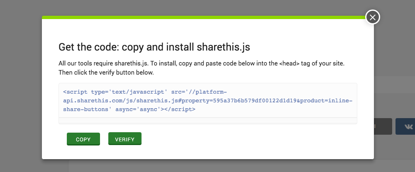The height and width of the screenshot is (172, 415).
Task: Verify the sharethis.js installation
Action: [125, 139]
